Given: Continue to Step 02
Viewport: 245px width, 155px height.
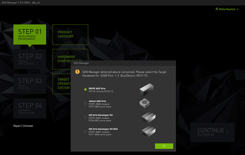Looking at the screenshot, I should (x=212, y=132).
